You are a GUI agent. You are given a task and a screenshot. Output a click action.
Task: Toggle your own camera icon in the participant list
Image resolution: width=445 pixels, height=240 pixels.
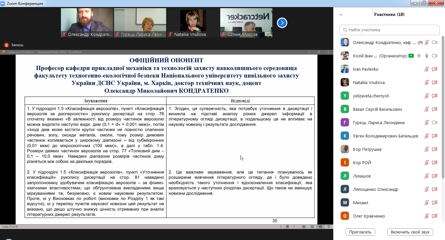pos(434,42)
